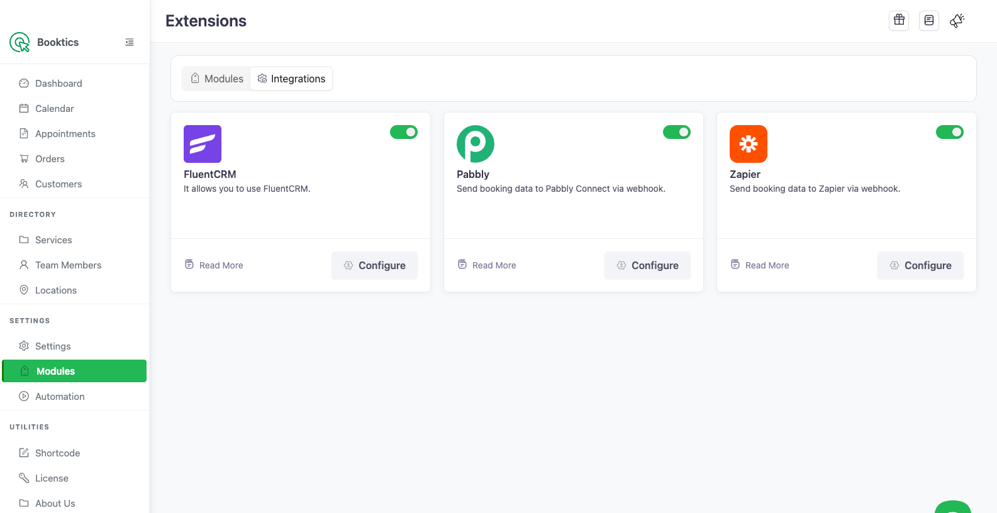Viewport: 997px width, 513px height.
Task: Click the Locations pin icon
Action: tap(24, 290)
